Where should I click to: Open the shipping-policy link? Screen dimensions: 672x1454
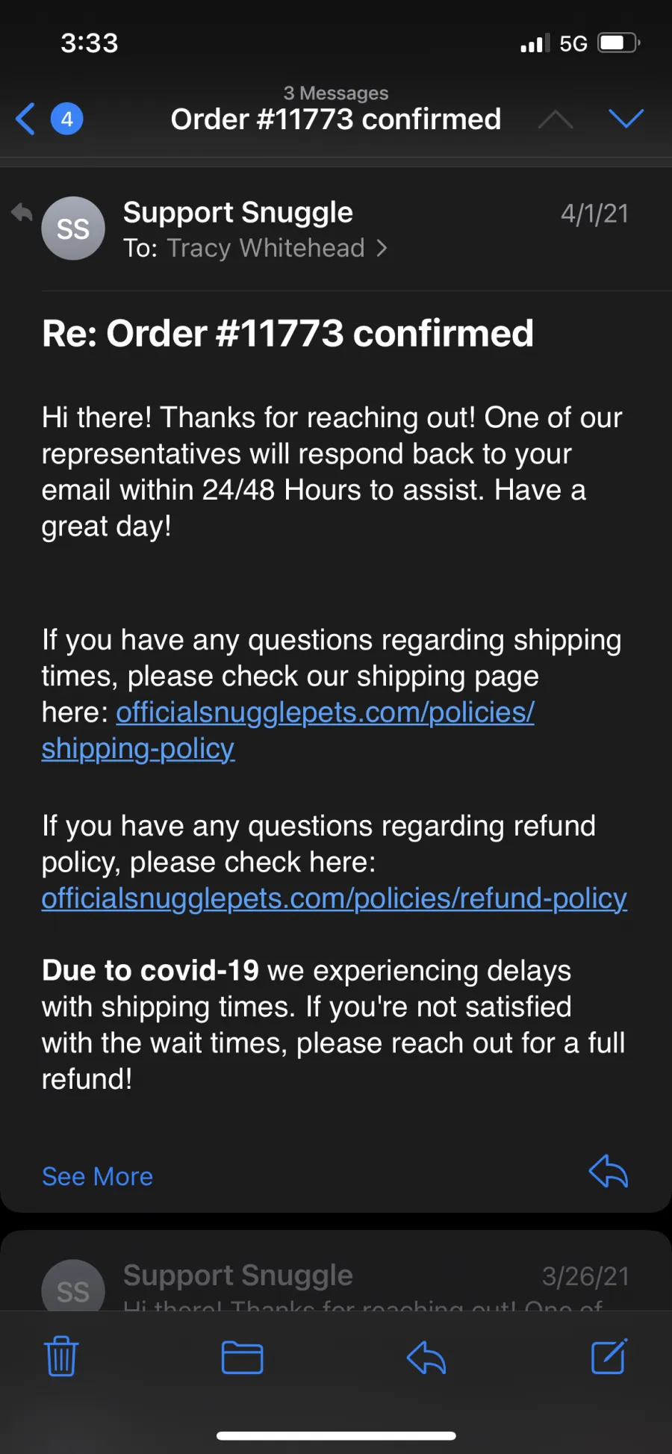(x=287, y=730)
